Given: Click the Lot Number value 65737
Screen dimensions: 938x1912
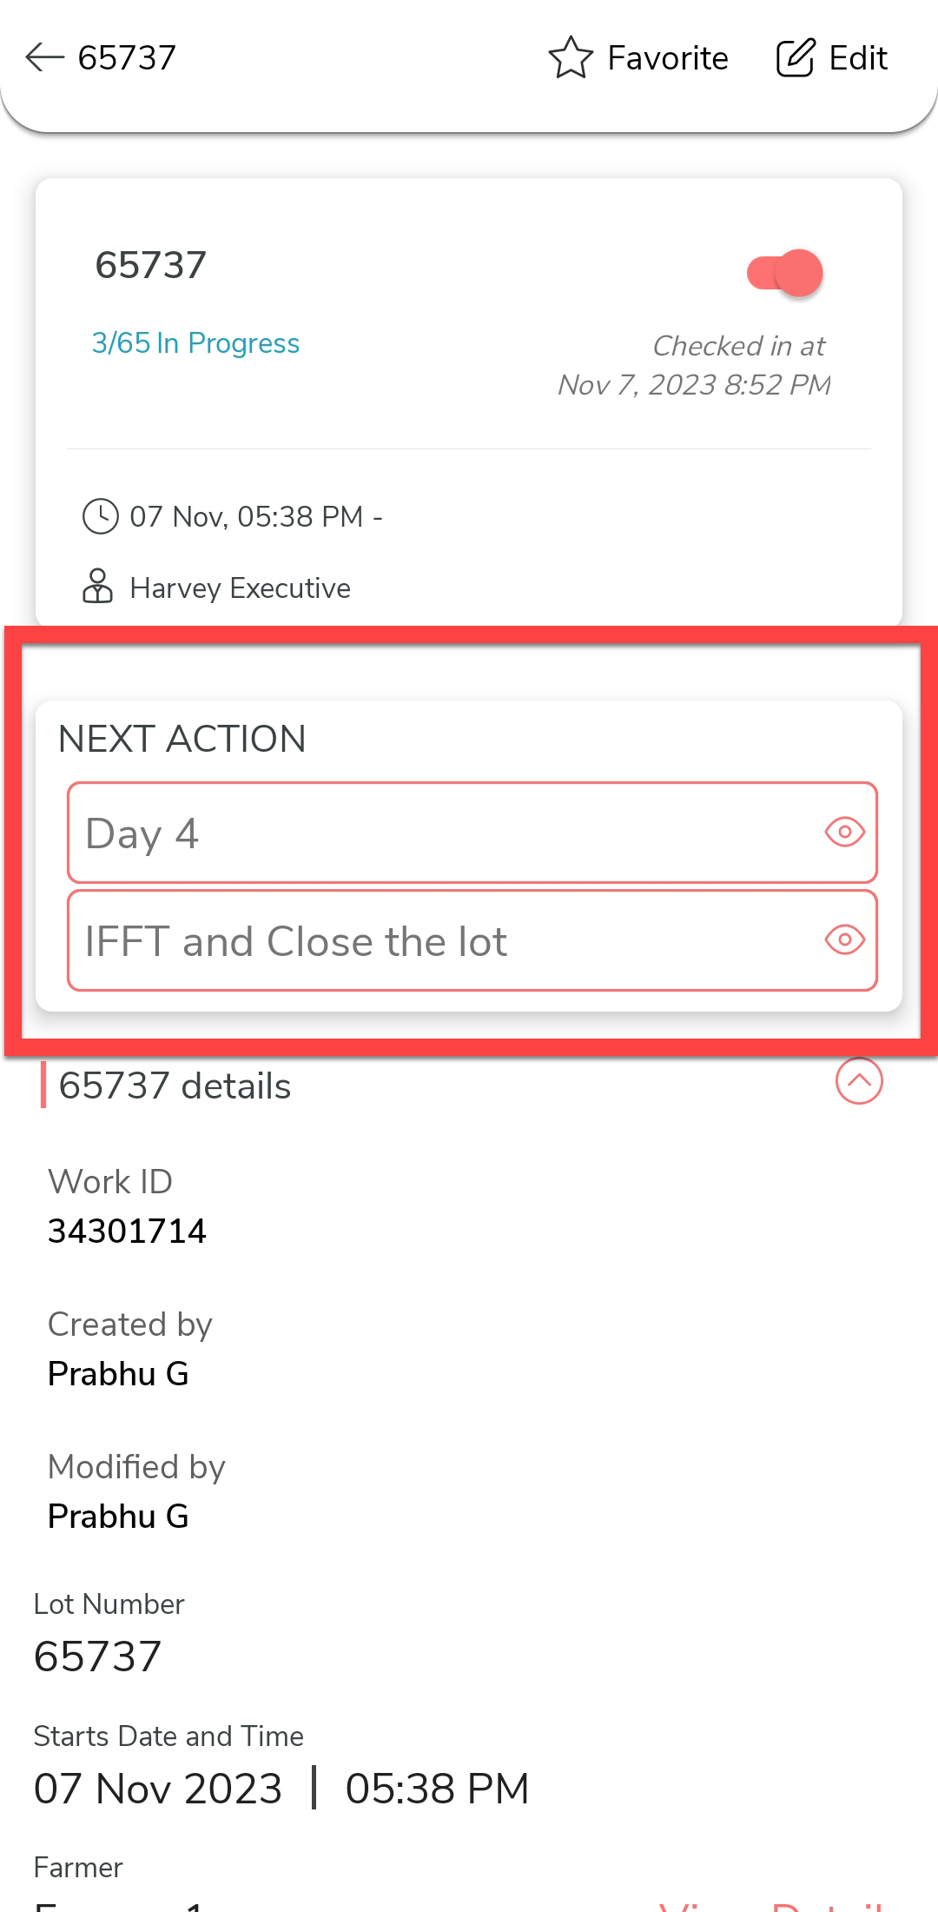Looking at the screenshot, I should [x=97, y=1656].
